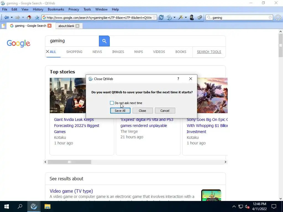Click the magic wand tool icon

click(x=180, y=17)
